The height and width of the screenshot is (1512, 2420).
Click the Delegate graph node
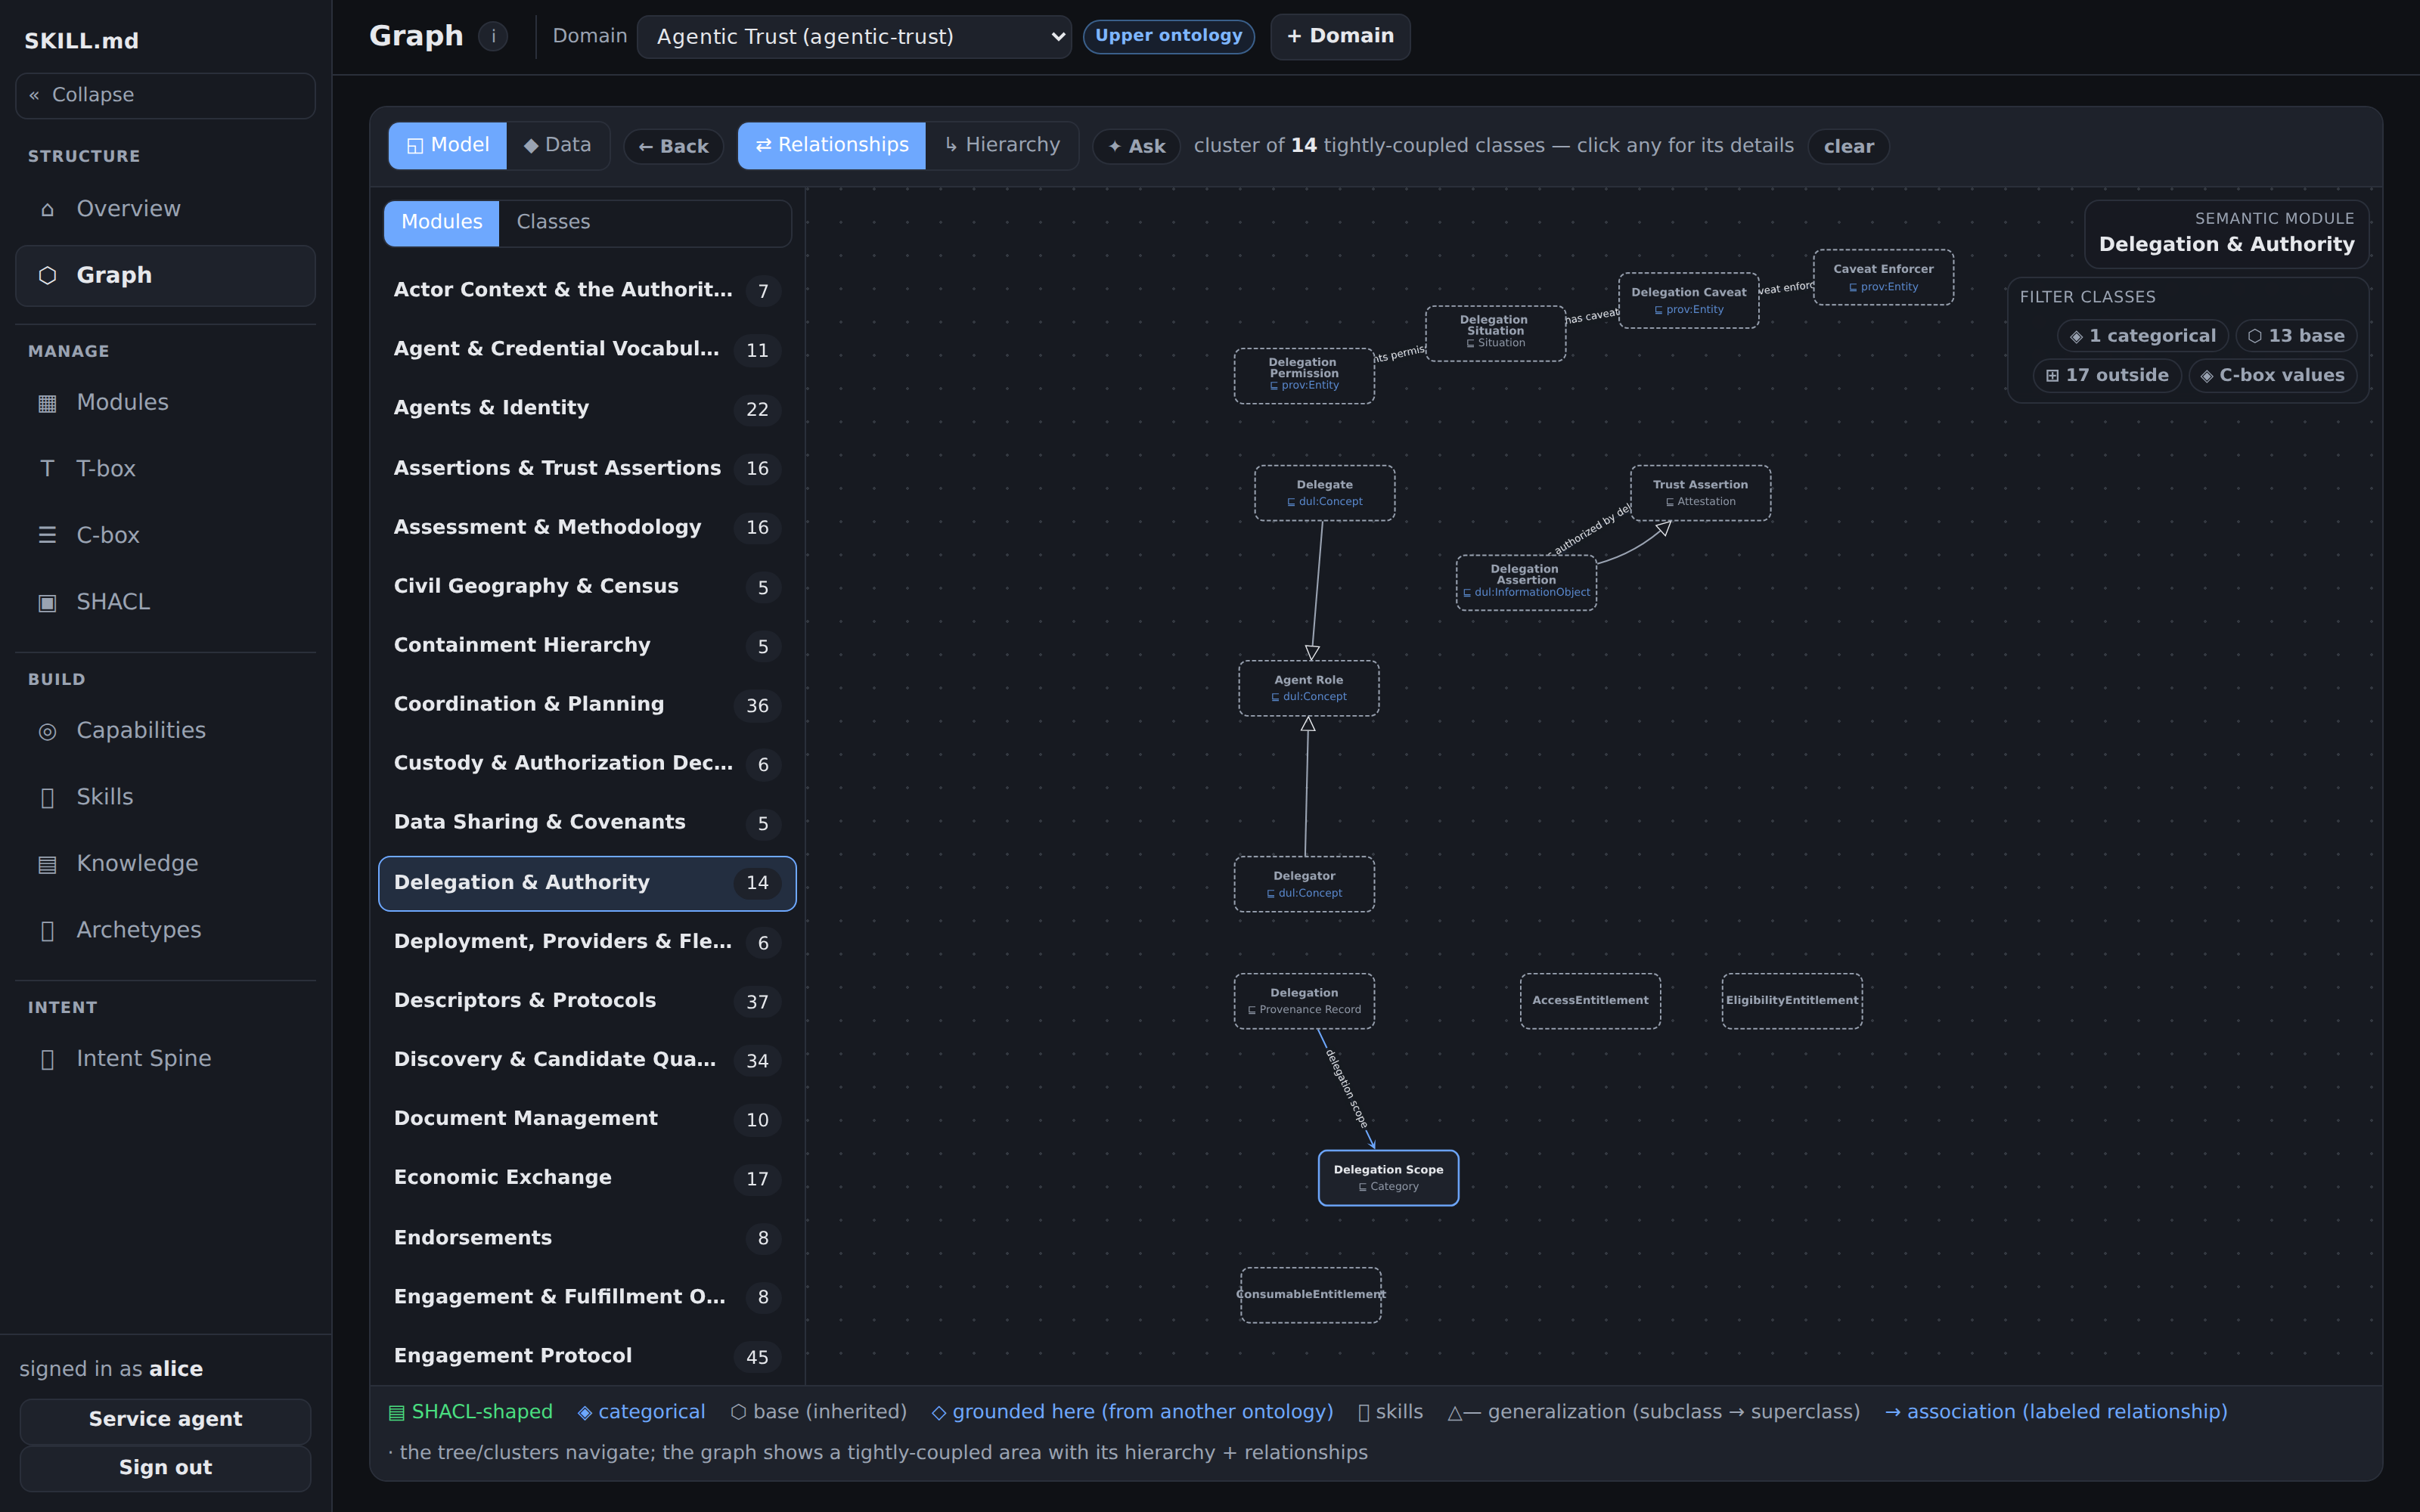click(1324, 493)
